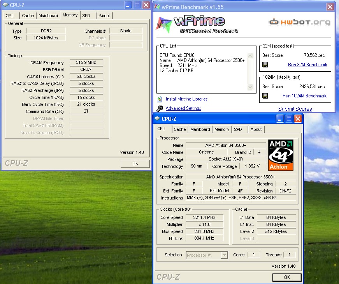Open the Processor #1 selection dropdown
The width and height of the screenshot is (339, 284).
coord(225,255)
